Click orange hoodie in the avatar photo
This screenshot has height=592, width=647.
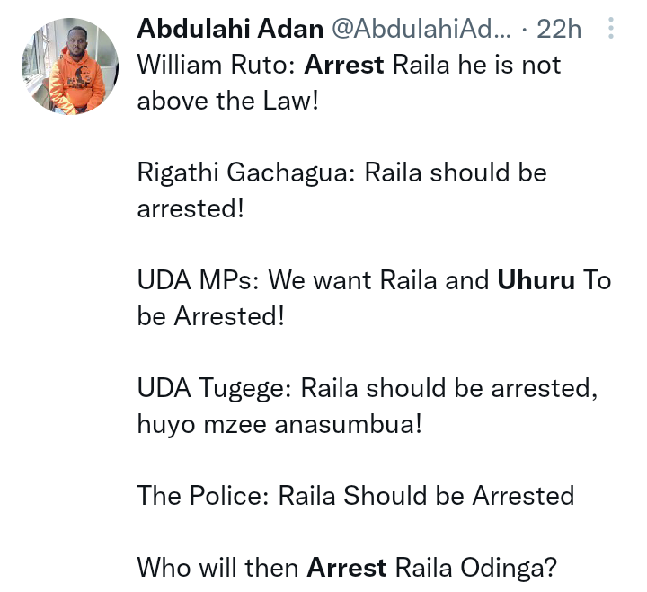(x=75, y=84)
